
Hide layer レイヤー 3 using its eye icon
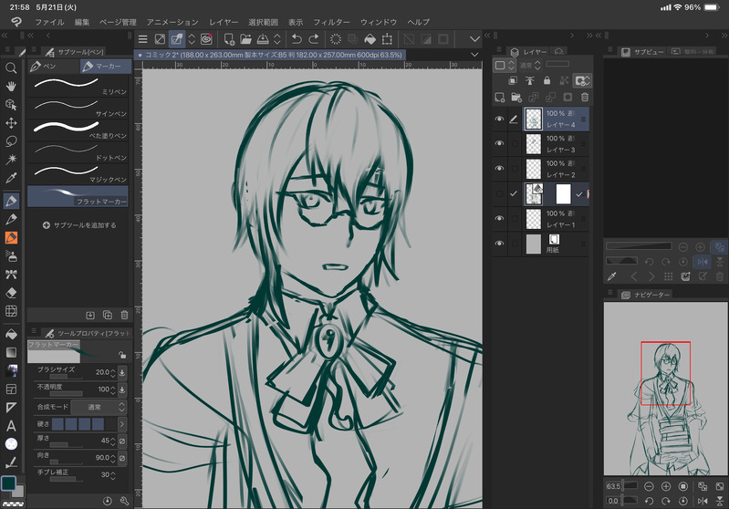[499, 143]
